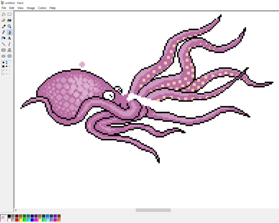The width and height of the screenshot is (279, 223).
Task: Select the Curve tool
Action: pyautogui.click(x=10, y=44)
